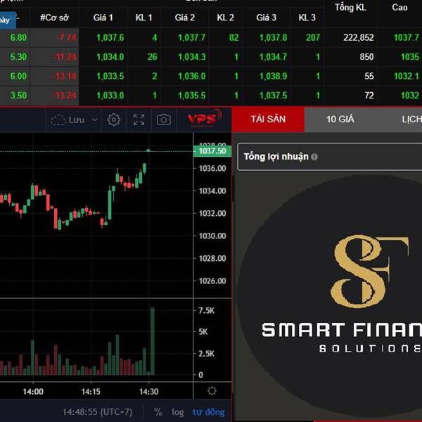Viewport: 422px width, 422px height.
Task: Click the KL 2 column header
Action: click(x=225, y=18)
